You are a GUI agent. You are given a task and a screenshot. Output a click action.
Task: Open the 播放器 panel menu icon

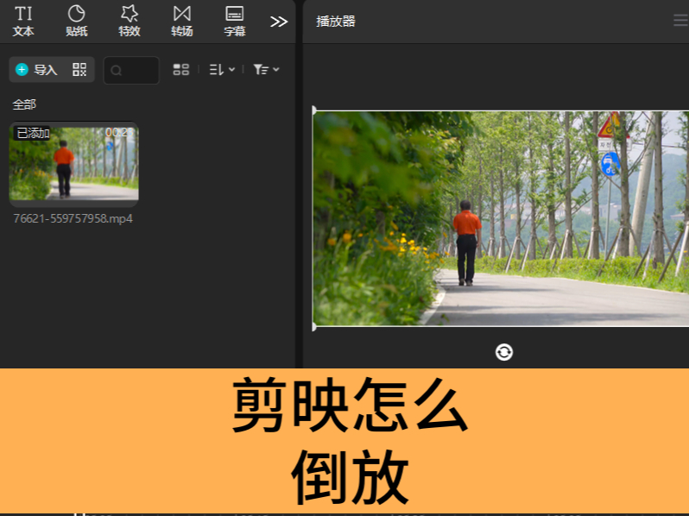[681, 21]
